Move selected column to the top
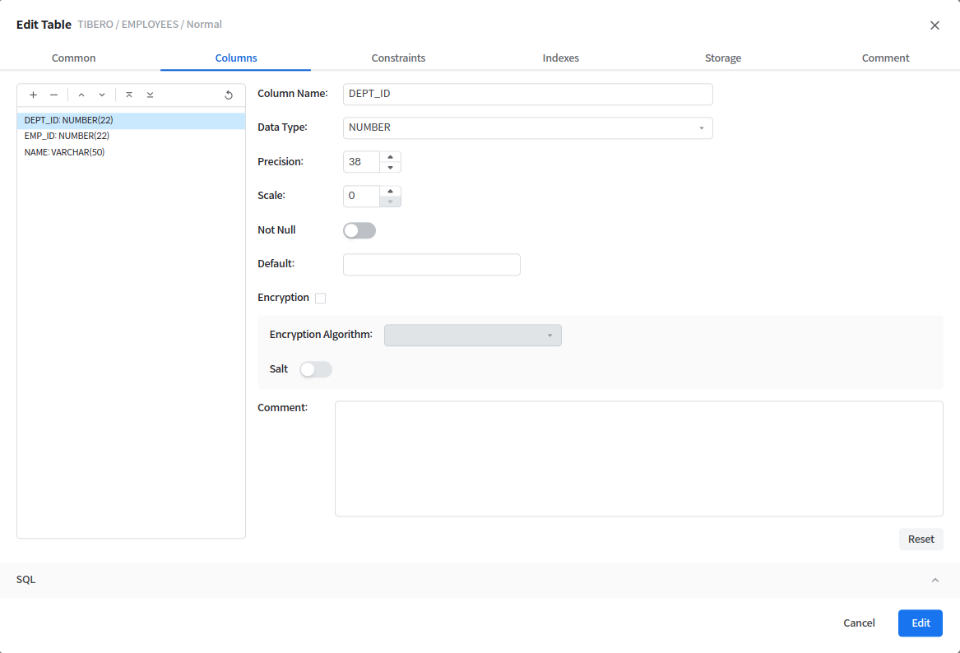 coord(129,95)
